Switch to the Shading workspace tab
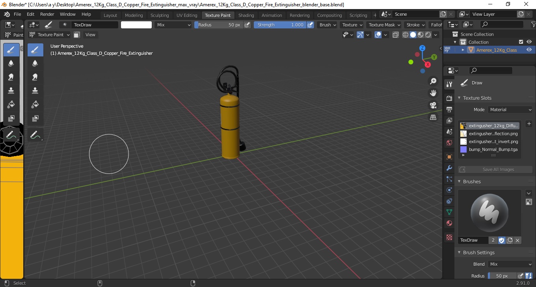Screen dimensions: 536x287 [x=246, y=15]
